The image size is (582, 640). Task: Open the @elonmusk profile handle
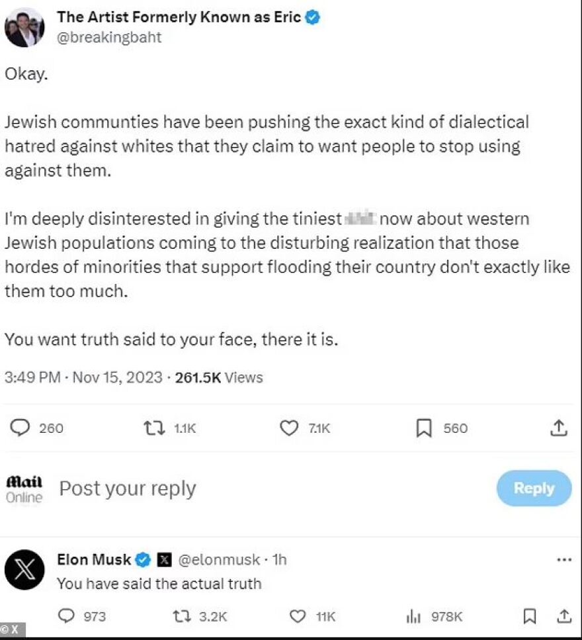coord(219,560)
